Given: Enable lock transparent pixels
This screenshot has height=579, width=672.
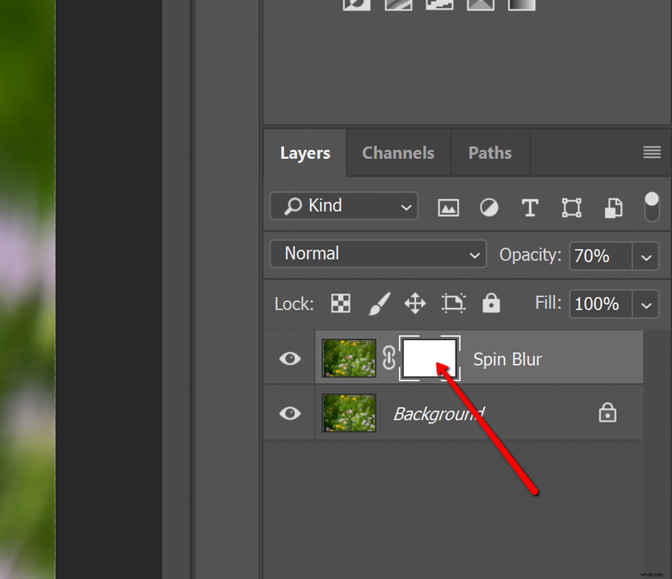Looking at the screenshot, I should click(340, 303).
